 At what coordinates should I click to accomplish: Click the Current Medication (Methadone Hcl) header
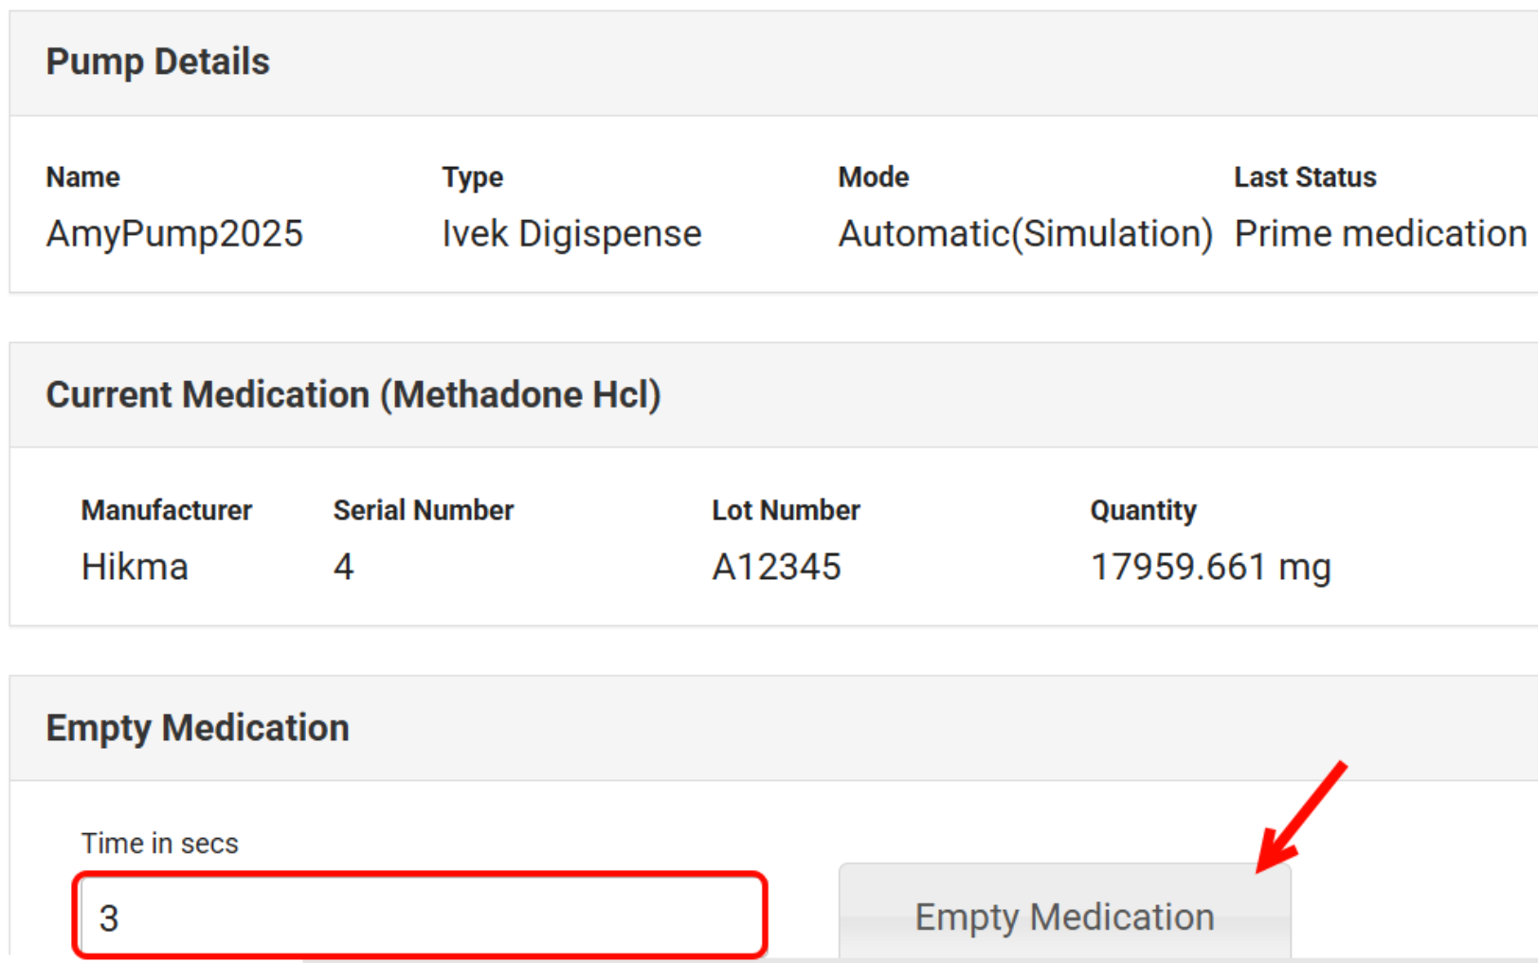pyautogui.click(x=353, y=395)
